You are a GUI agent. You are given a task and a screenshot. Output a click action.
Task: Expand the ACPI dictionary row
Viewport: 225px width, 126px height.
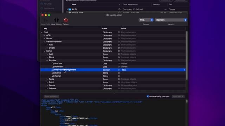pyautogui.click(x=45, y=35)
